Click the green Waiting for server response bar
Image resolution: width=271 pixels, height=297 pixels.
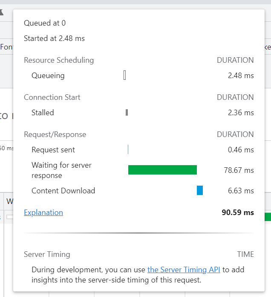click(x=162, y=170)
